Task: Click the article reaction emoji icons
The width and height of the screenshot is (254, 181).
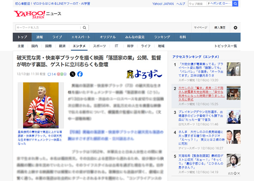Action: [62, 74]
